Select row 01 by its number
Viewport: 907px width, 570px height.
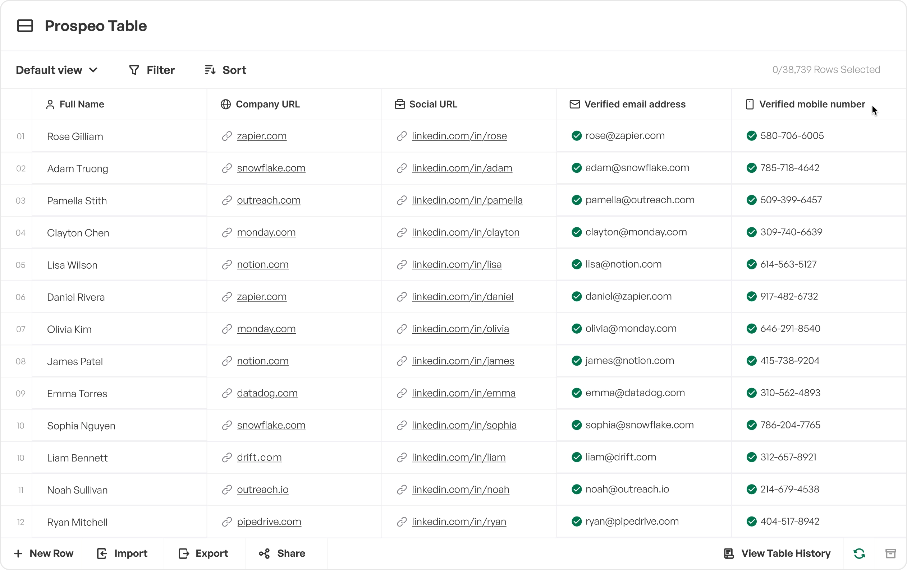[20, 136]
